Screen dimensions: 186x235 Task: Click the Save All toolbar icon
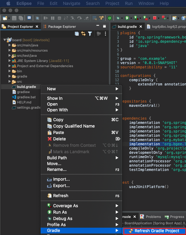point(21,18)
